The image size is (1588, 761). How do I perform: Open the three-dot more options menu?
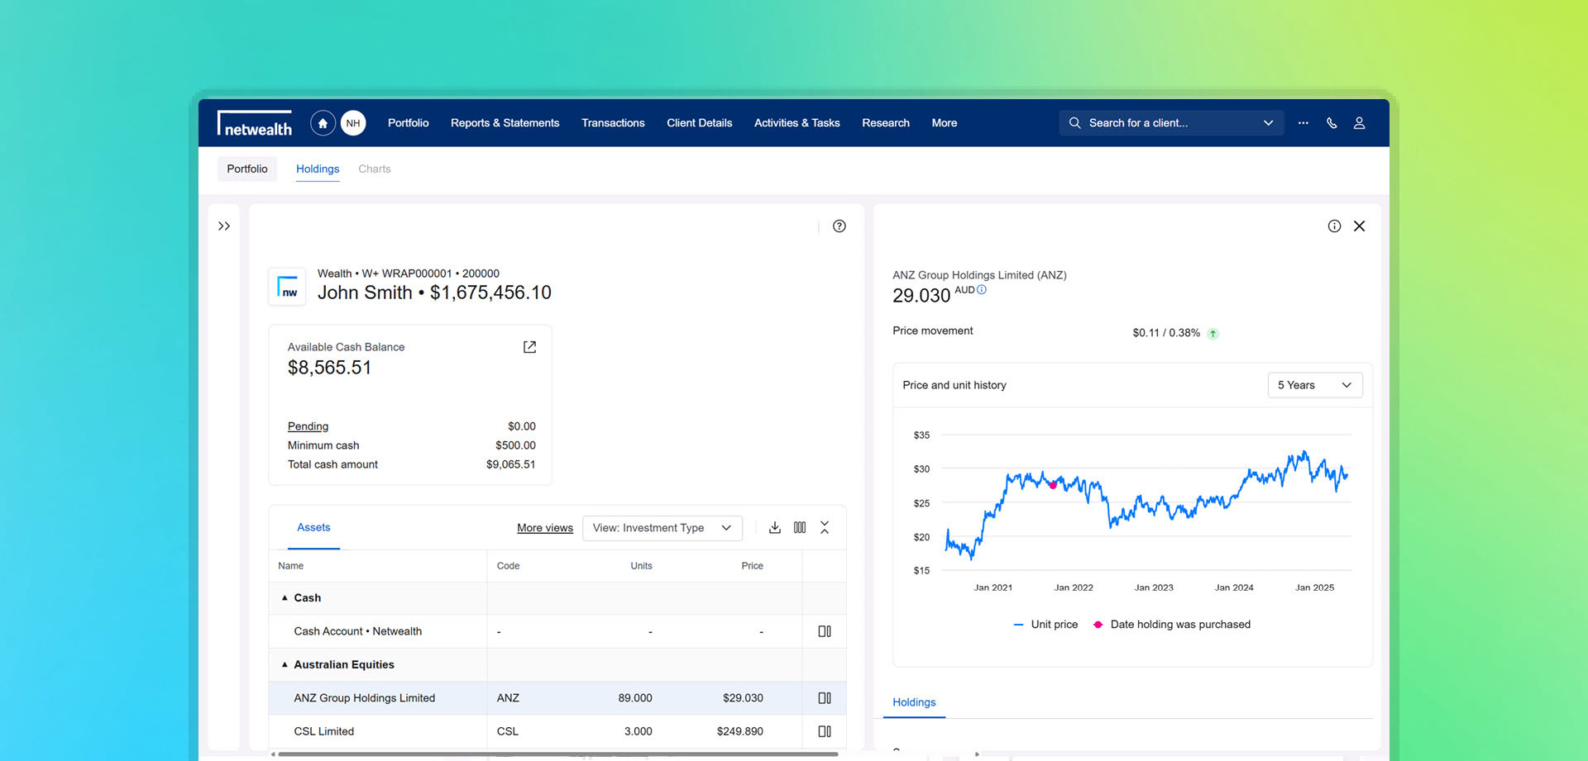[1303, 123]
